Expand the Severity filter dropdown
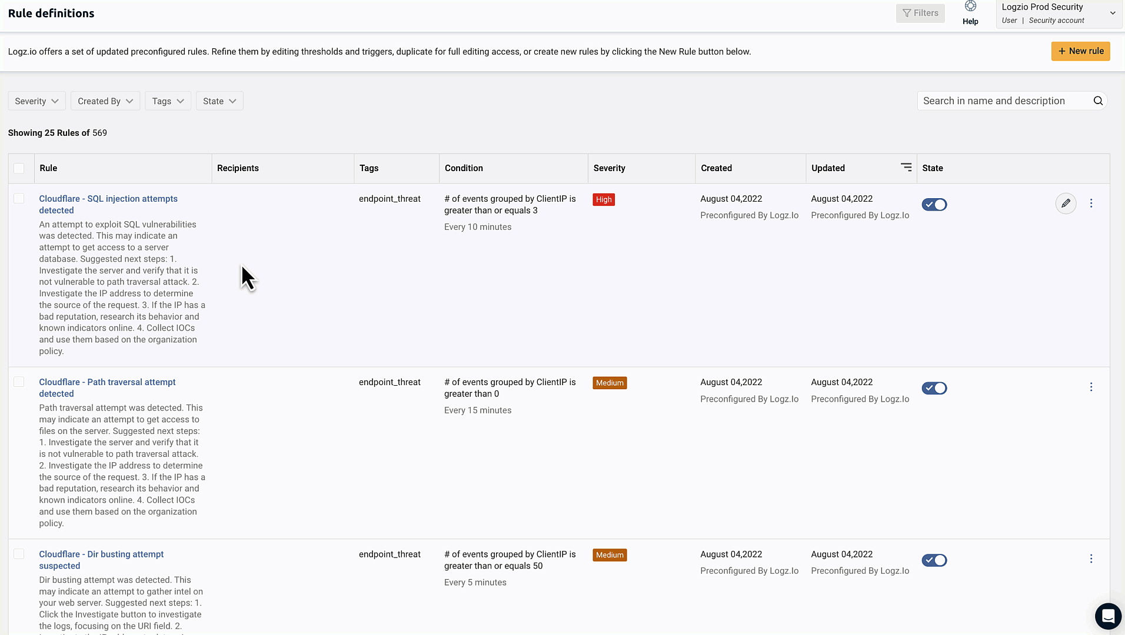This screenshot has height=635, width=1125. tap(36, 101)
